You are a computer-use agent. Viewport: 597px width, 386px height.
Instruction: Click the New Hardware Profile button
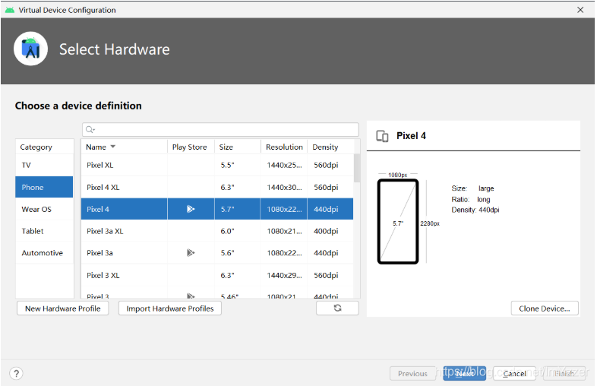click(x=63, y=308)
